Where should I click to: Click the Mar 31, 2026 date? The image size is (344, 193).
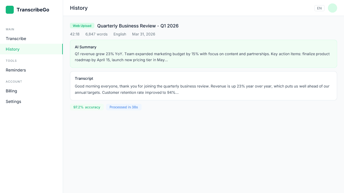[143, 34]
